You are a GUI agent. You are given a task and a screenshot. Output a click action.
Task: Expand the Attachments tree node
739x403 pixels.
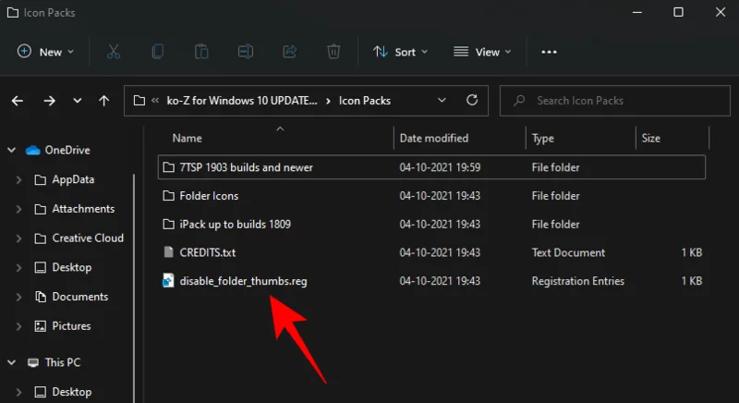click(18, 209)
